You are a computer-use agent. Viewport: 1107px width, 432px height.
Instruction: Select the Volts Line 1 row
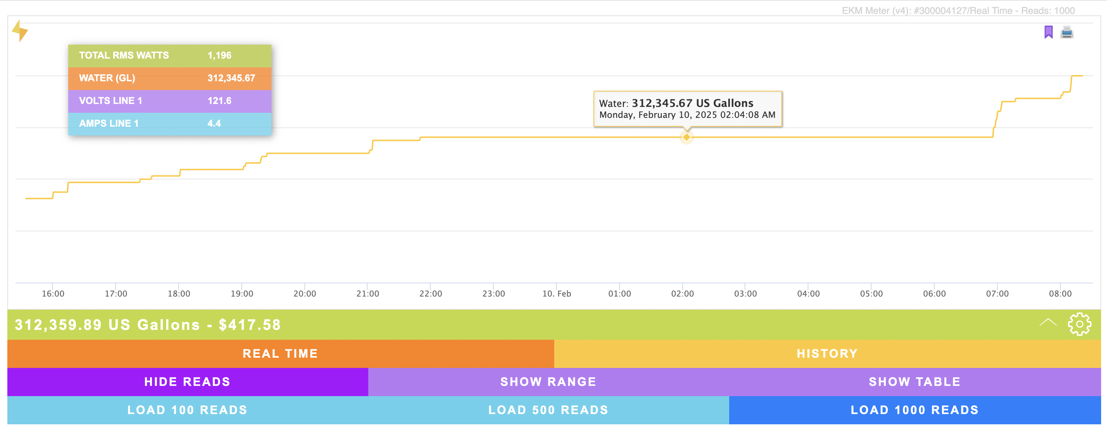point(170,101)
